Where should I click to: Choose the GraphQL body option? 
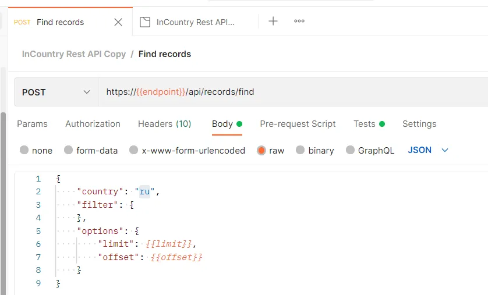[351, 150]
